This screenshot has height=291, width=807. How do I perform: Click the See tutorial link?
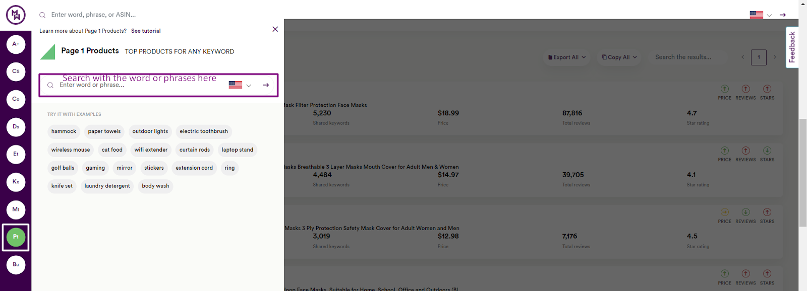[146, 31]
